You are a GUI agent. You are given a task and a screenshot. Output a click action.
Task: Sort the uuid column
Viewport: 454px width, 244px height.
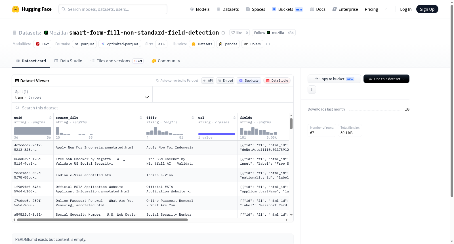[x=50, y=118]
